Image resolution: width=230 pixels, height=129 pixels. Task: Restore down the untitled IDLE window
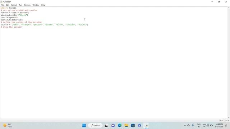pyautogui.click(x=219, y=2)
